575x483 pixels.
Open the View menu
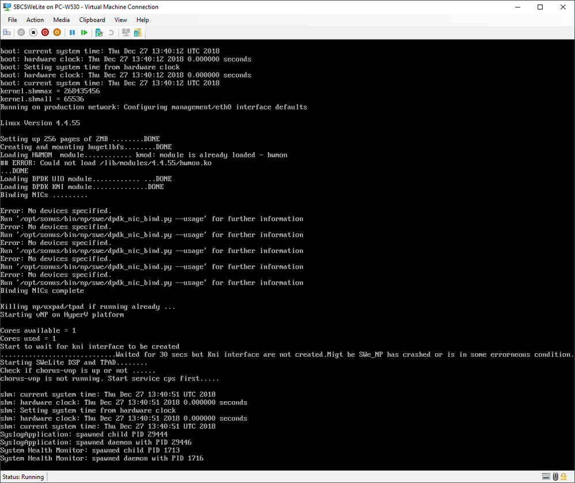click(120, 20)
